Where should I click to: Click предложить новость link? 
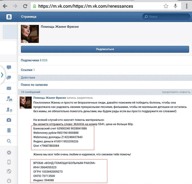pos(176,92)
